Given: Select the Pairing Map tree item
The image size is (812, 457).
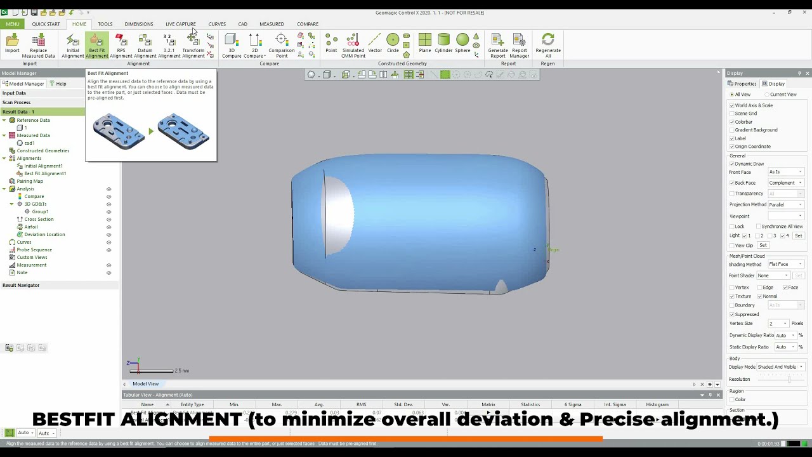Looking at the screenshot, I should click(30, 181).
